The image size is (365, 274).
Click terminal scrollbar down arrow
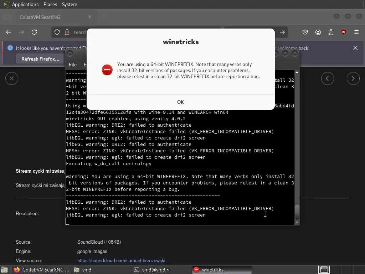(x=297, y=223)
